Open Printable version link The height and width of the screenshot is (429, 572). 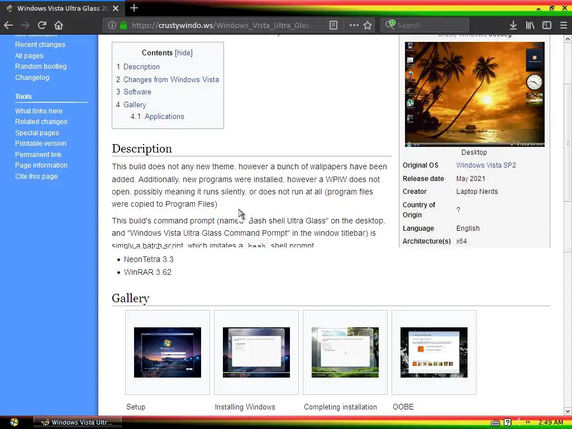click(x=41, y=144)
